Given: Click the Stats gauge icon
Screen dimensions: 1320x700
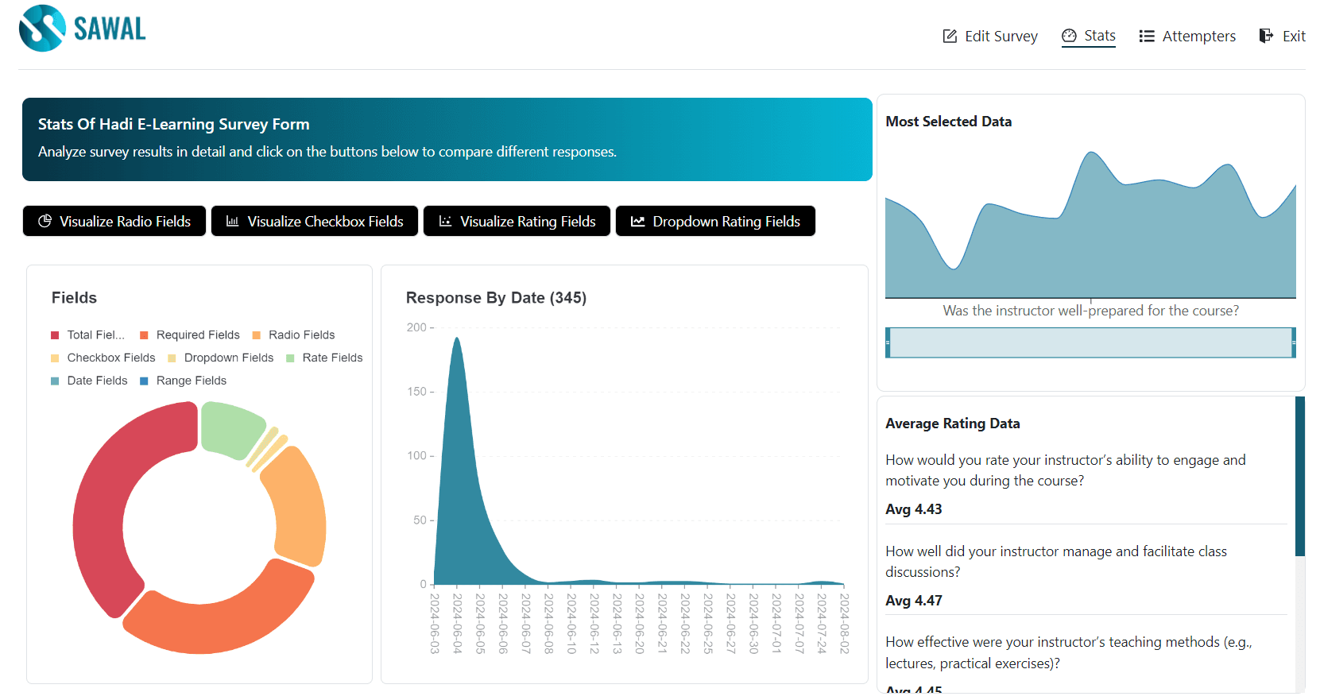Looking at the screenshot, I should pyautogui.click(x=1069, y=36).
